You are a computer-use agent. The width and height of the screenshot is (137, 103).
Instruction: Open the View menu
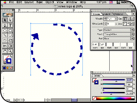tap(60, 2)
